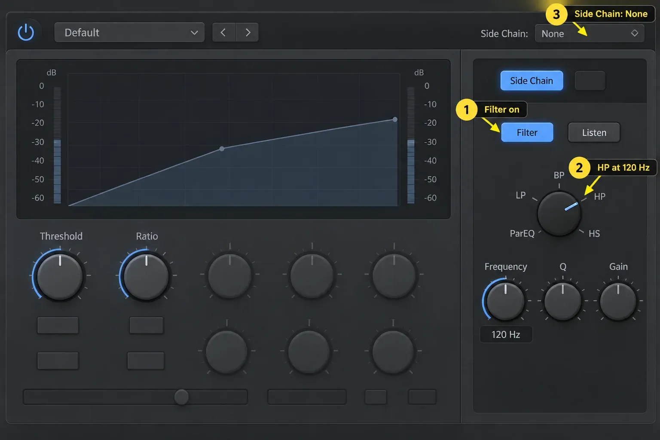Open the Side Chain source dropdown showing None
Viewport: 660px width, 440px height.
[590, 34]
